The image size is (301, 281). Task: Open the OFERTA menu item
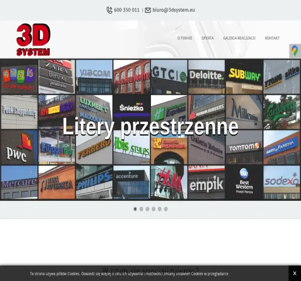(208, 38)
